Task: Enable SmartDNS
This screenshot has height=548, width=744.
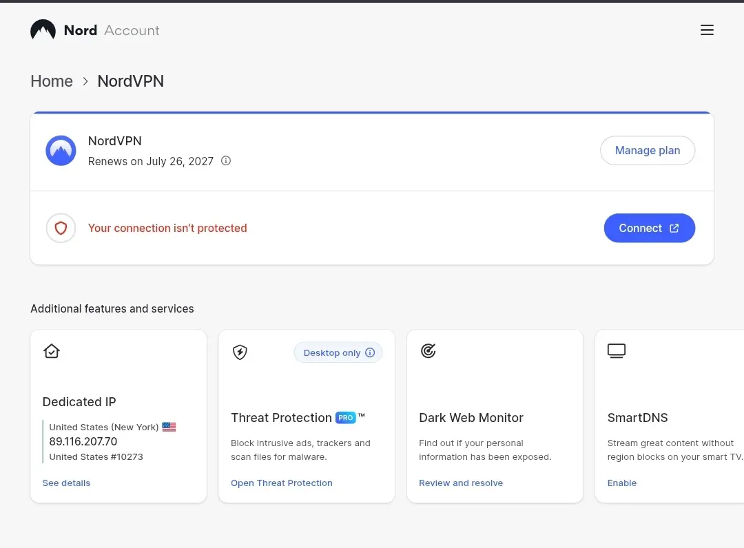Action: pyautogui.click(x=621, y=483)
